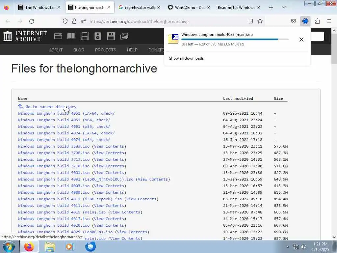Open the Images icon
Image resolution: width=337 pixels, height=253 pixels.
click(x=124, y=36)
